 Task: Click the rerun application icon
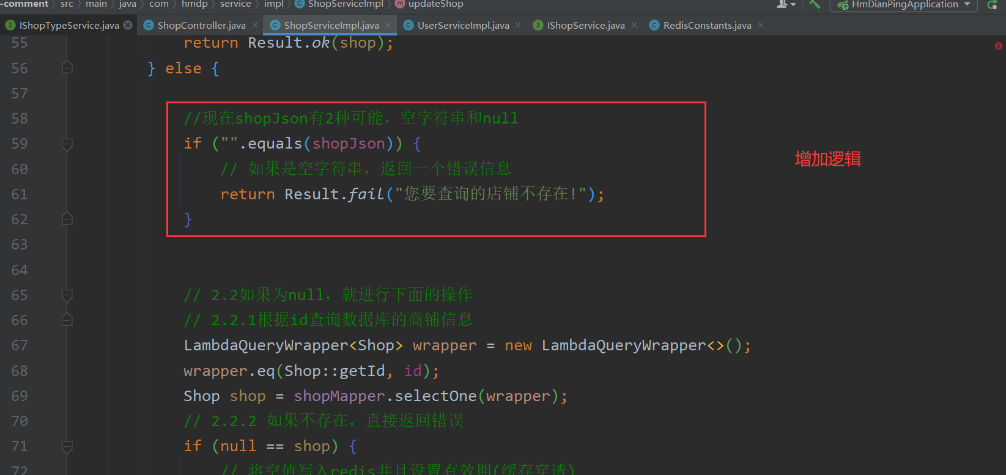coord(993,4)
